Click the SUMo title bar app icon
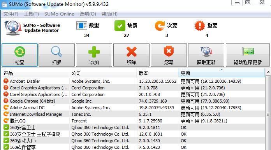The image size is (271, 150). (4, 4)
